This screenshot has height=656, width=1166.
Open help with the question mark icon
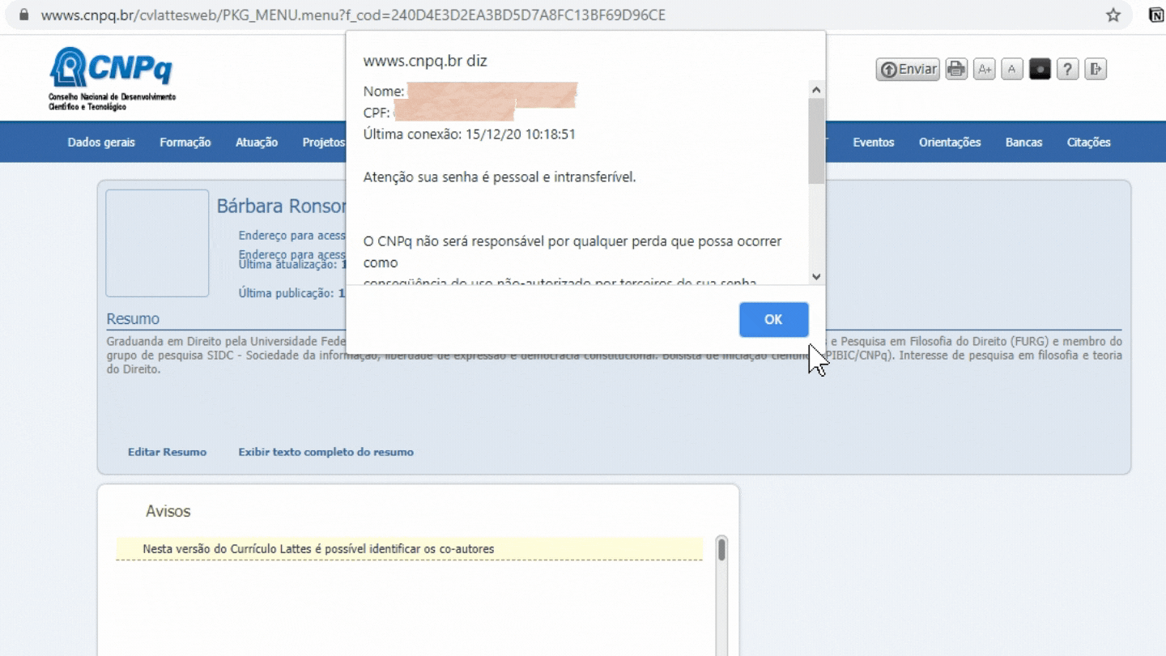1067,69
